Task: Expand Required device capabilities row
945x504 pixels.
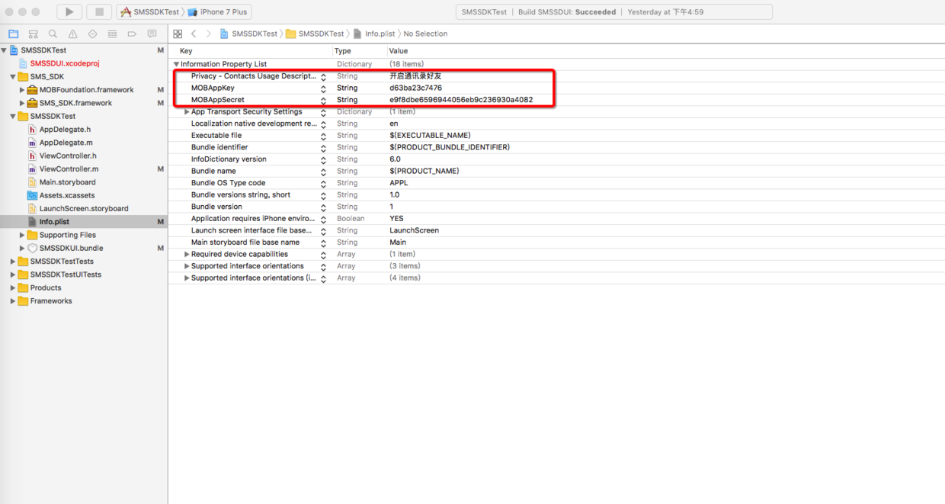Action: (x=187, y=255)
